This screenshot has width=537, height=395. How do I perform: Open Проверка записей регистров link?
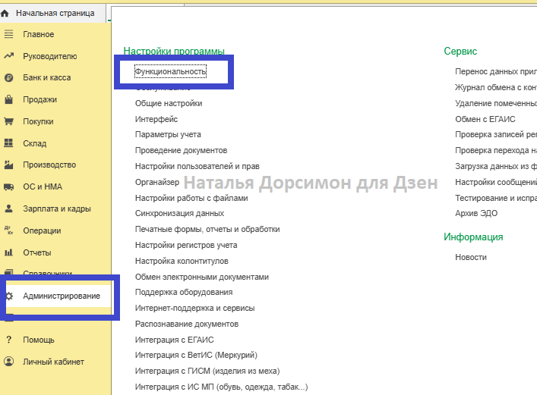pos(496,135)
